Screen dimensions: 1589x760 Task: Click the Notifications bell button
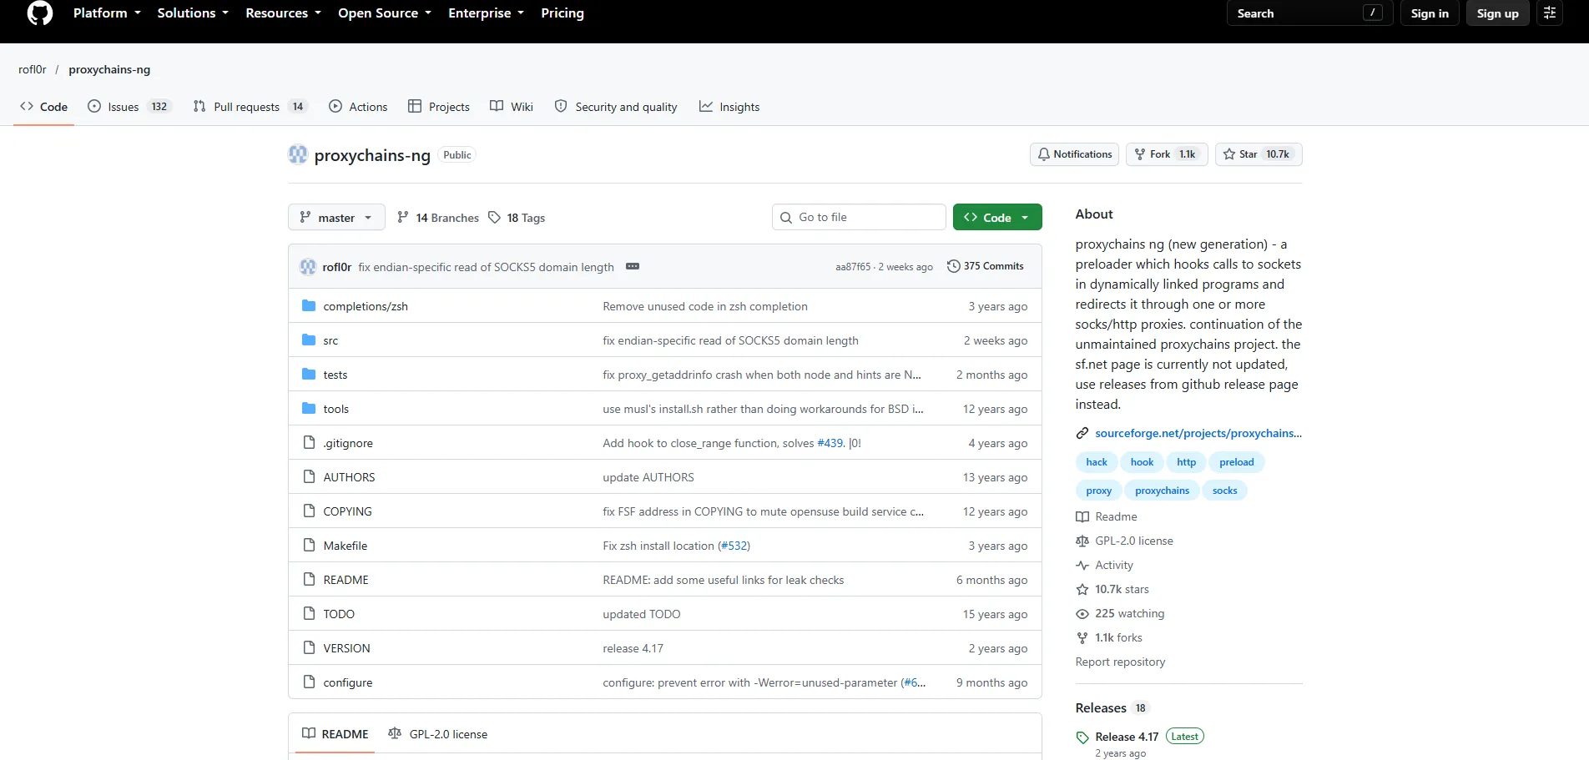[x=1075, y=154]
